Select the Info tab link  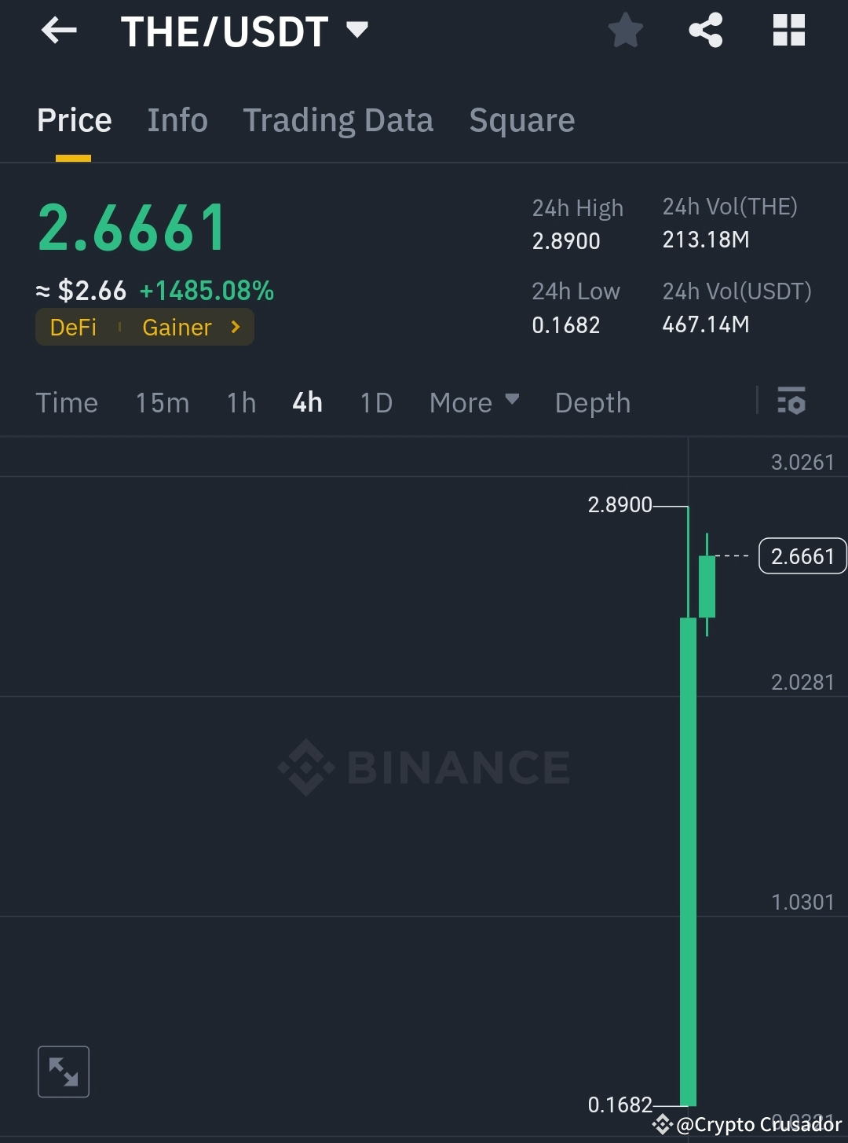(x=177, y=119)
